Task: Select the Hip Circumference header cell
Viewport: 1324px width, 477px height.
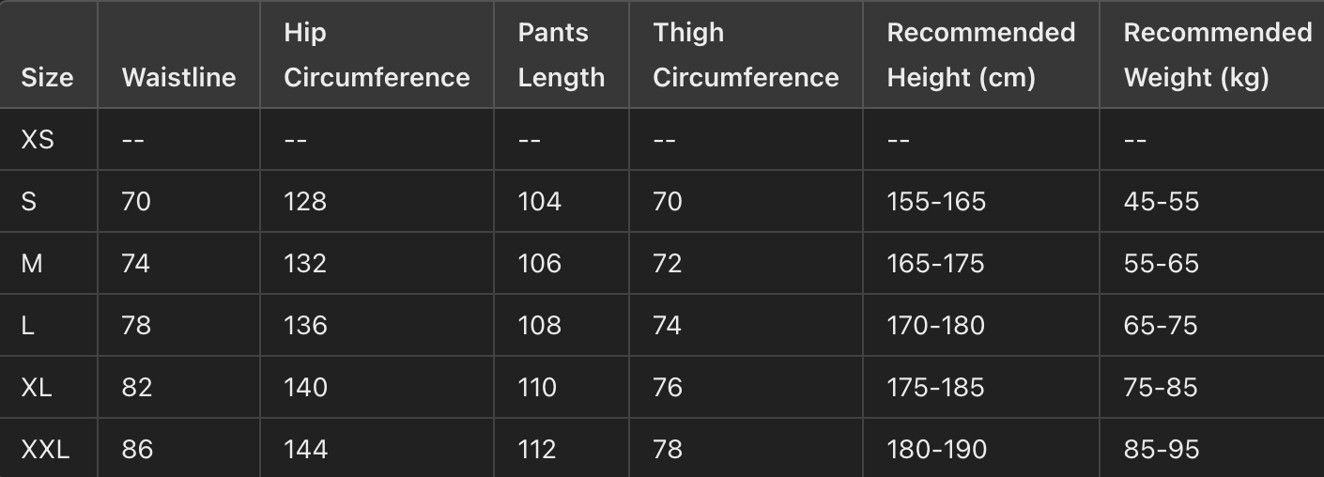Action: (377, 55)
